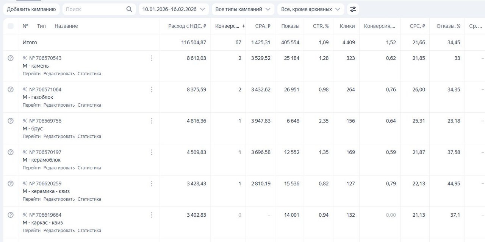Image resolution: width=485 pixels, height=242 pixels.
Task: Click status question icon for М - керамоблок
Action: coord(11,152)
